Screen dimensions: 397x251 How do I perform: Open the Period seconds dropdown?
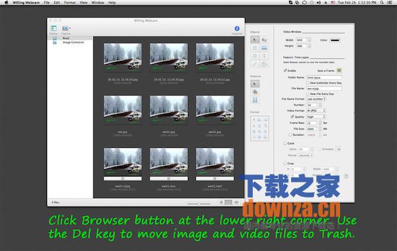point(306,155)
